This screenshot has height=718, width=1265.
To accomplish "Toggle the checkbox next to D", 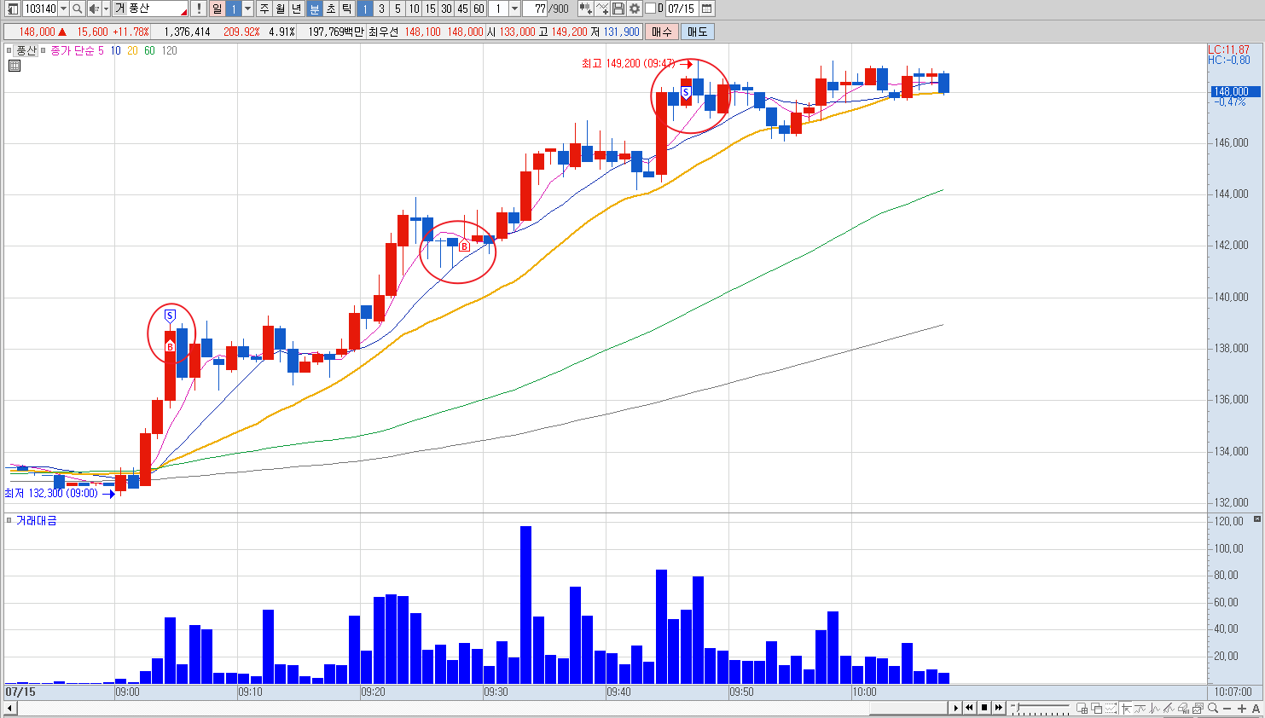I will point(650,9).
